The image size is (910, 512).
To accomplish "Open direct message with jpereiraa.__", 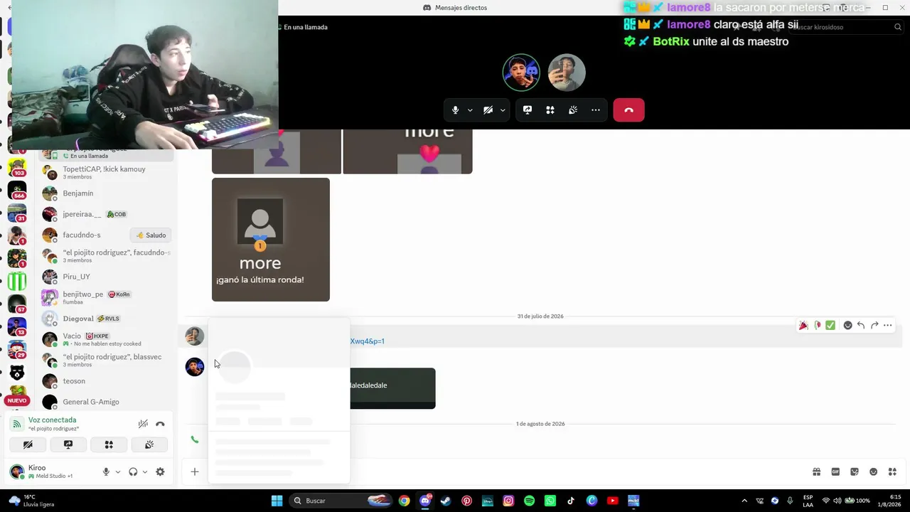I will click(x=106, y=214).
